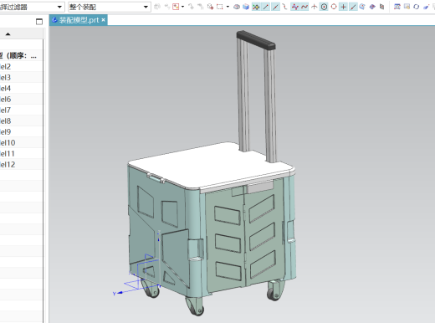Click the first grayed-out toolbar icon
This screenshot has height=323, width=435.
point(157,7)
